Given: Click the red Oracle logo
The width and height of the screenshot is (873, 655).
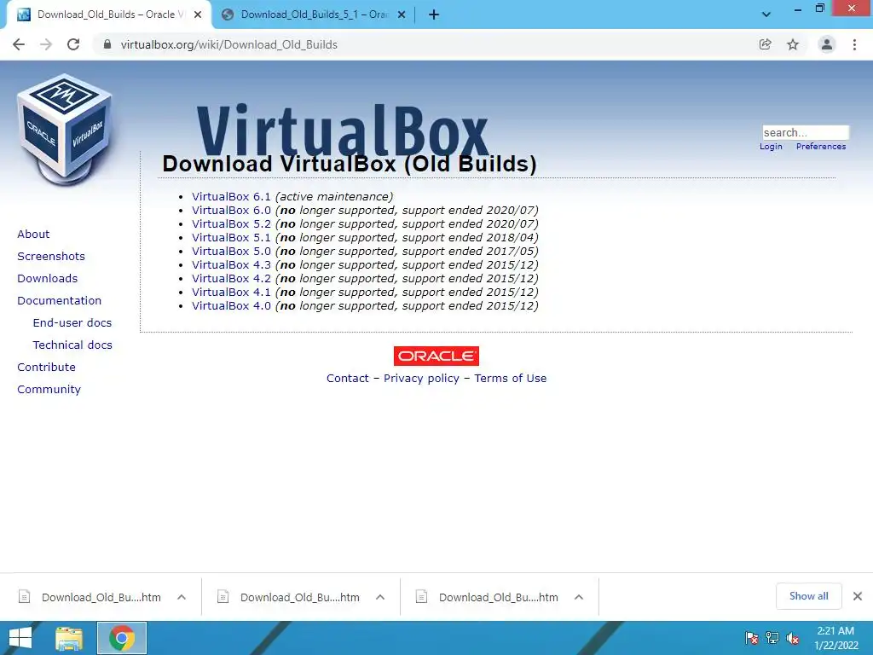Looking at the screenshot, I should 436,356.
